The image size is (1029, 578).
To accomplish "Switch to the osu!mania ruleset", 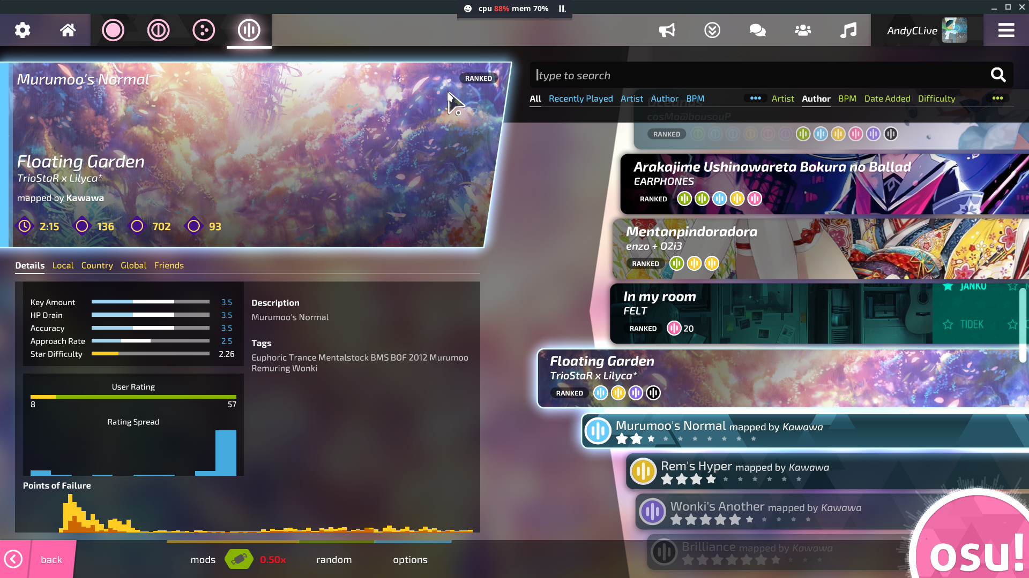I will pyautogui.click(x=249, y=31).
